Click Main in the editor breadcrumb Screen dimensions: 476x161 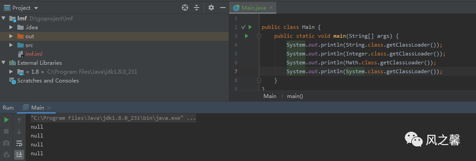tap(270, 96)
